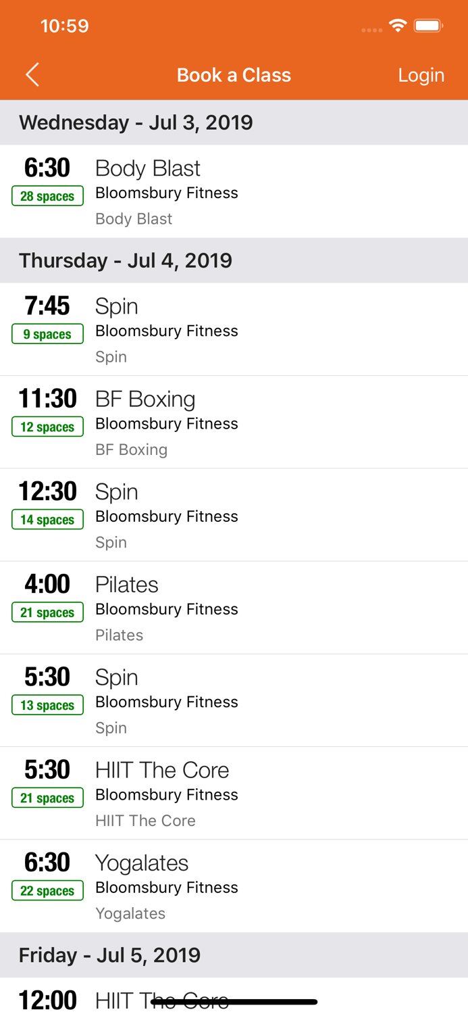The image size is (468, 1014).
Task: Tap 12 spaces badge for BF Boxing
Action: [47, 427]
